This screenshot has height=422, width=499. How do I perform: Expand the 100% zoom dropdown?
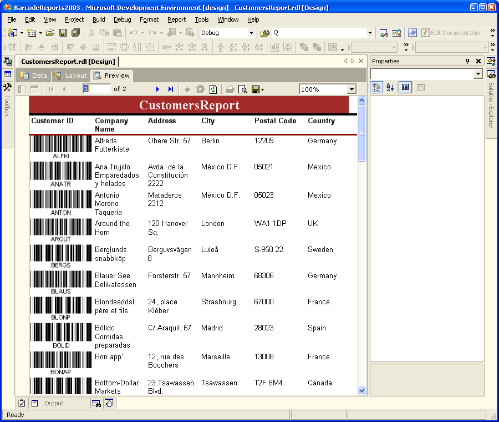352,89
